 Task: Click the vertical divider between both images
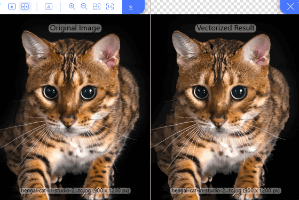[x=150, y=107]
